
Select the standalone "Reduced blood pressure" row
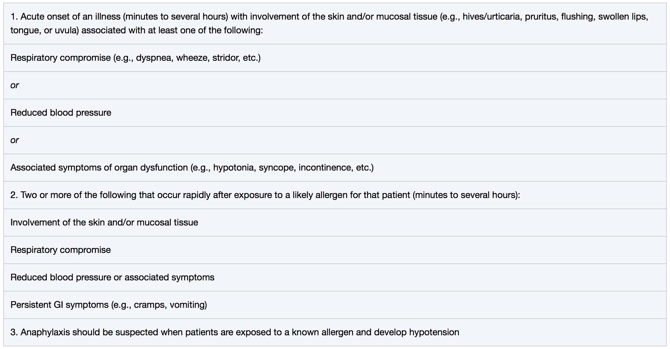61,113
